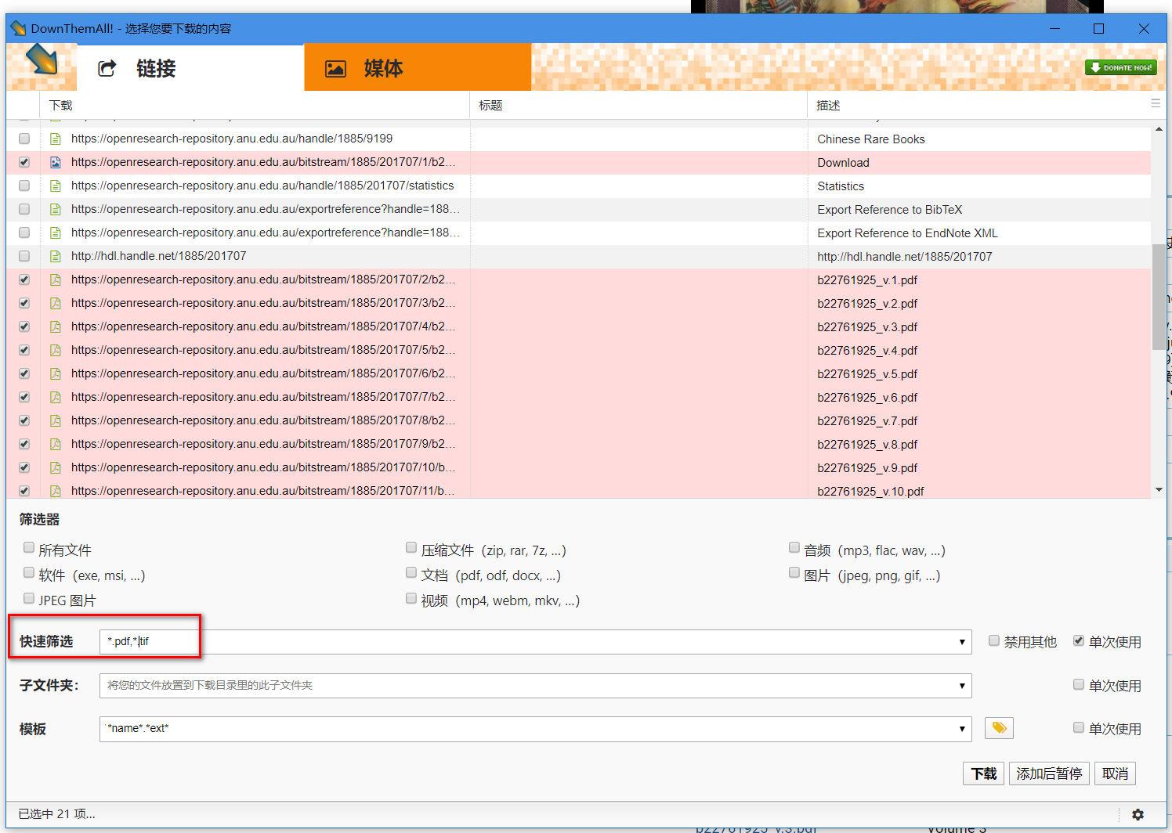Viewport: 1172px width, 833px height.
Task: Click PDF icon of b22761925_v.1.pdf row
Action: (56, 279)
